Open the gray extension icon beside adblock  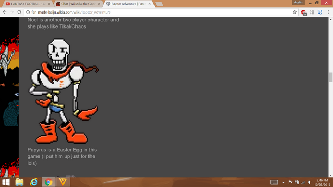coord(312,12)
